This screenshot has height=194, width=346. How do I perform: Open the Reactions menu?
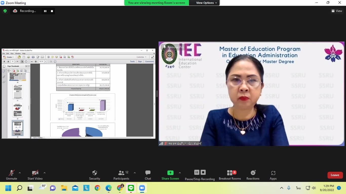pyautogui.click(x=253, y=175)
